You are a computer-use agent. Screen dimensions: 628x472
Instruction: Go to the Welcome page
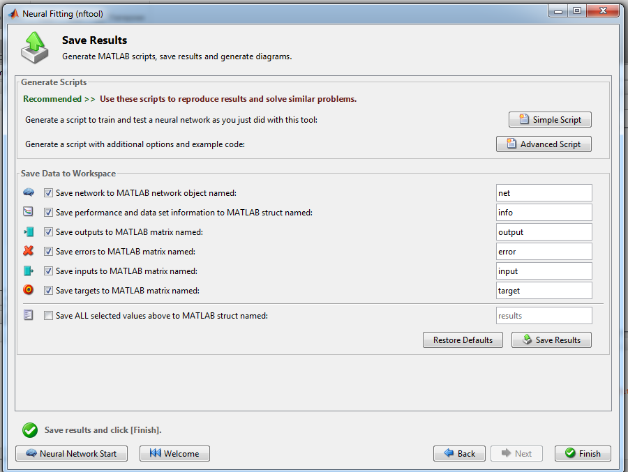[174, 454]
